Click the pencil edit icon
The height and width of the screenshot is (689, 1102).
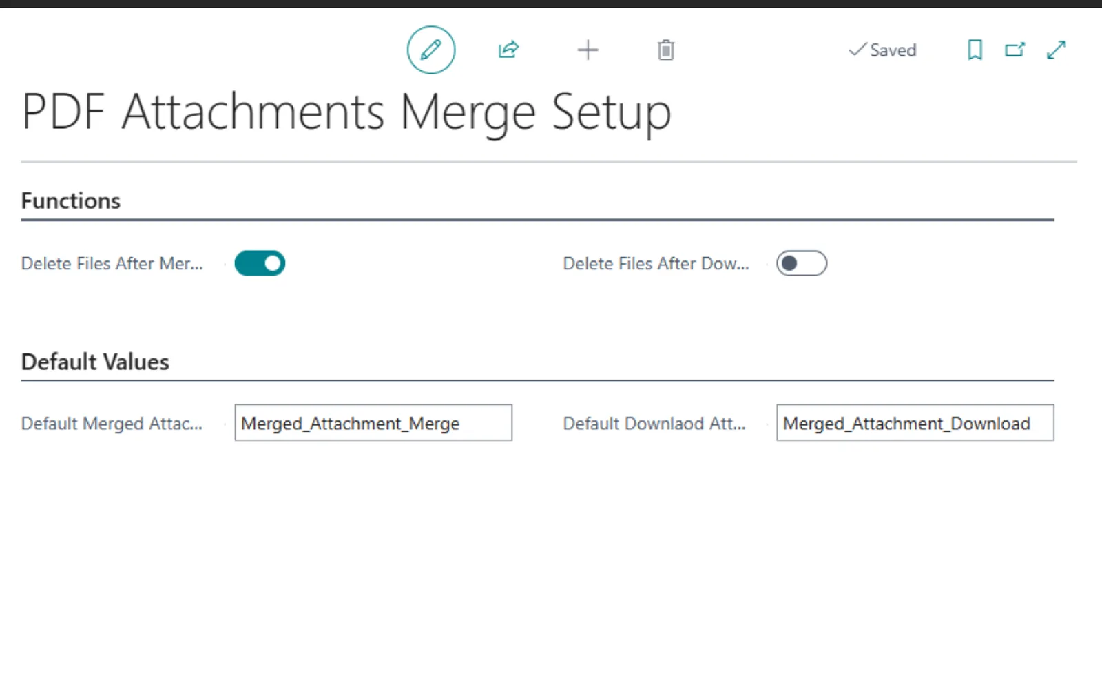pos(431,50)
